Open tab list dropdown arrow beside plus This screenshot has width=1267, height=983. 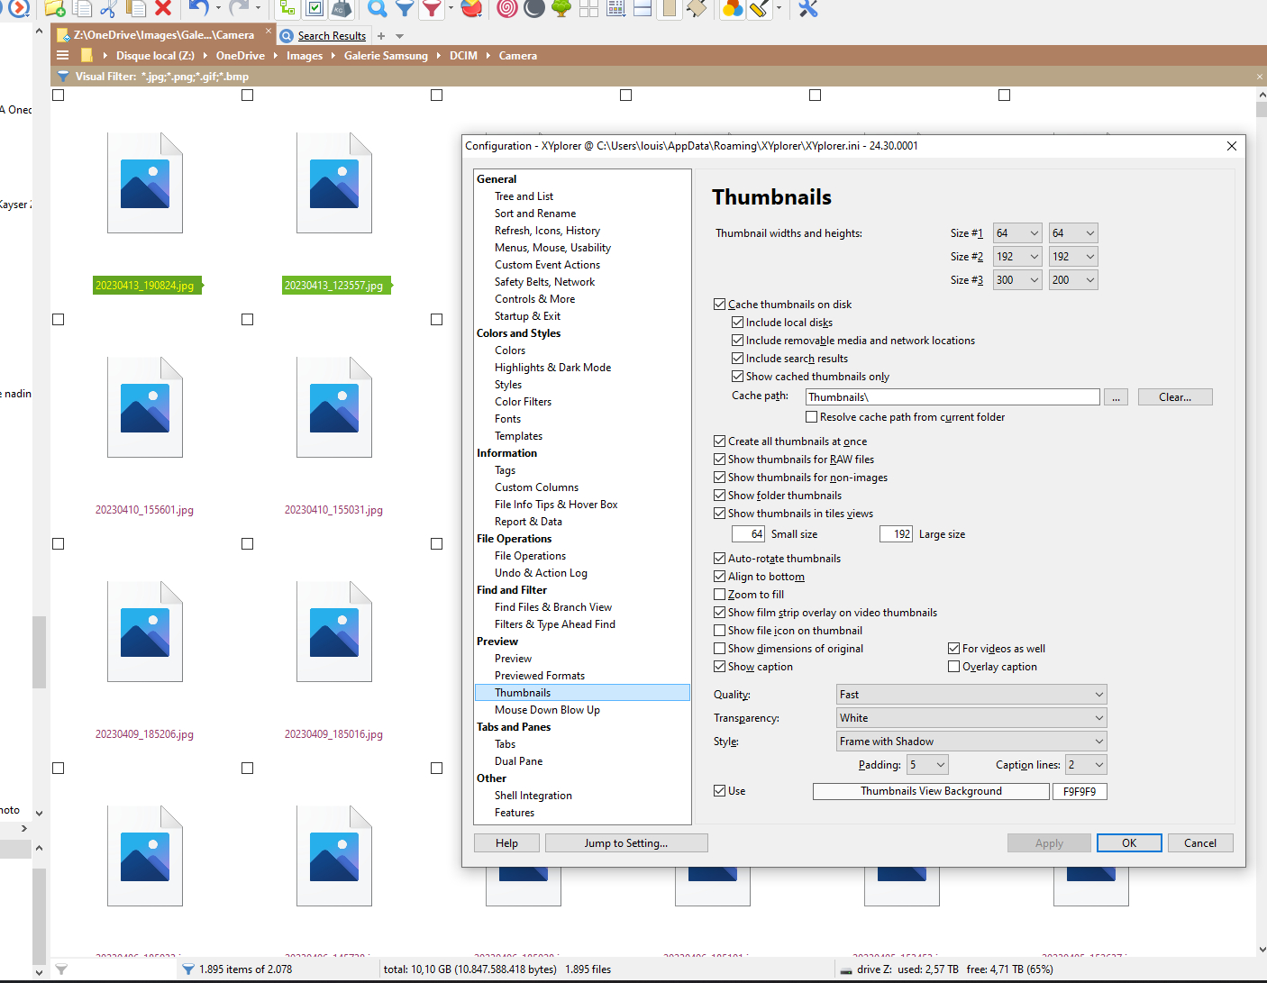(399, 36)
